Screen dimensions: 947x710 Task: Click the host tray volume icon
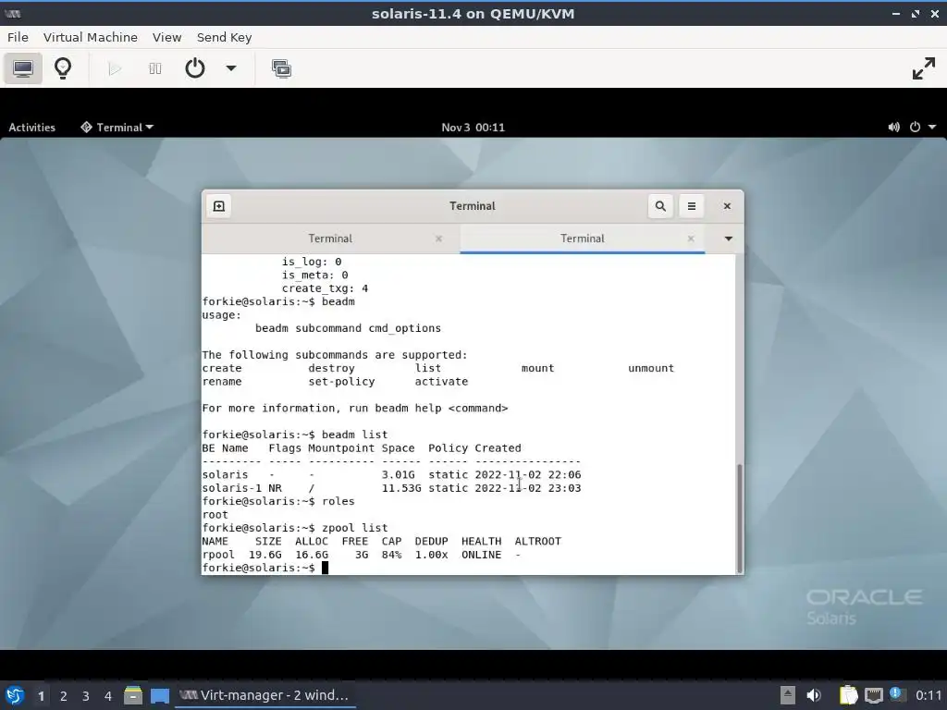tap(814, 695)
